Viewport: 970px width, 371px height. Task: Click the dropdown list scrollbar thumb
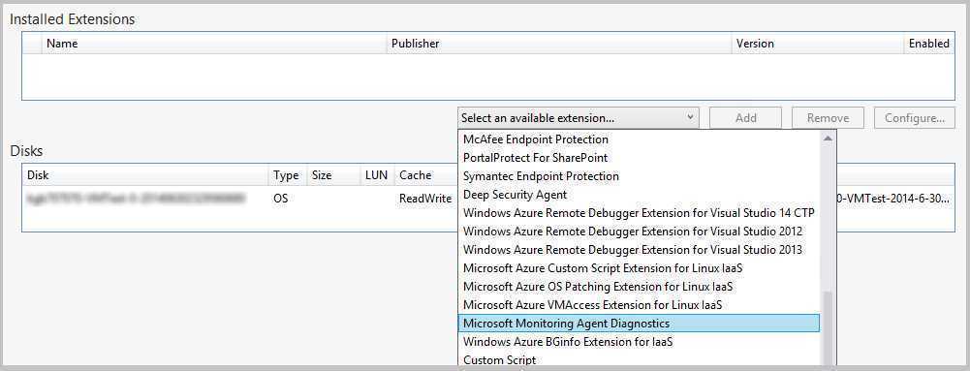828,329
